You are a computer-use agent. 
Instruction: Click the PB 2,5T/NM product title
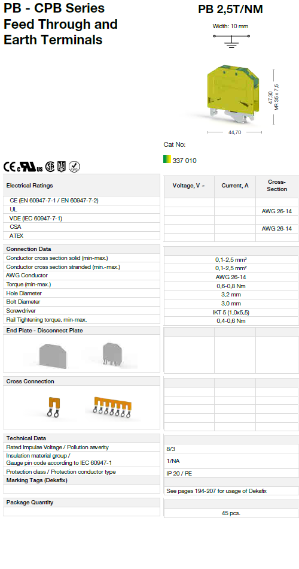(230, 10)
